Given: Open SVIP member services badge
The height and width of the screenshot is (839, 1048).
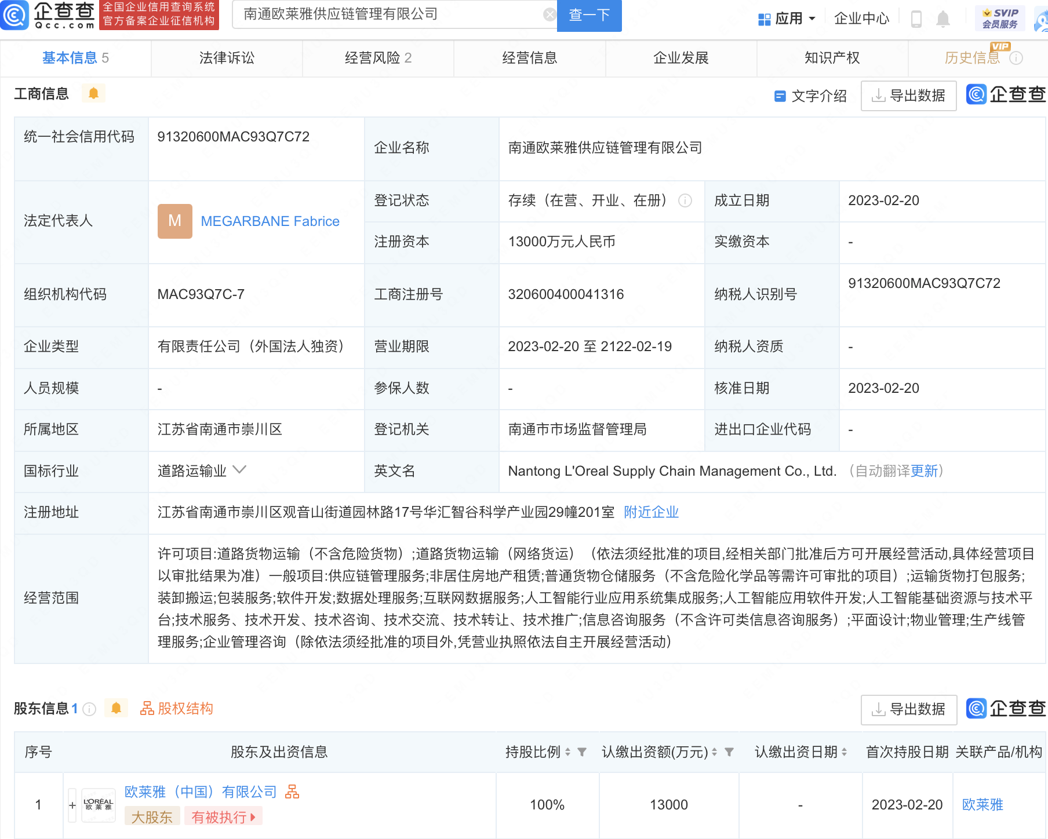Looking at the screenshot, I should (x=1000, y=19).
